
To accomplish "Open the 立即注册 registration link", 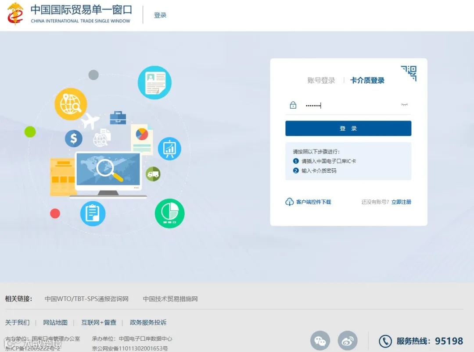I will (401, 202).
